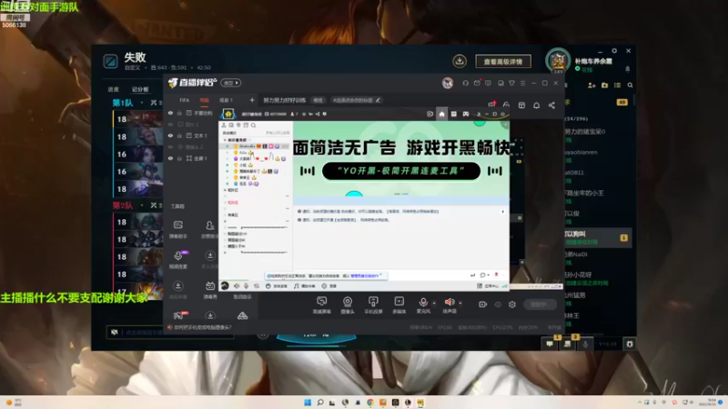Click the LoL chat input field
This screenshot has width=728, height=409.
point(171,332)
